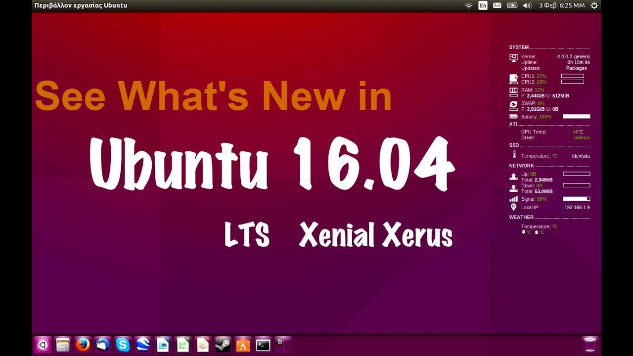
Task: Click the network upload arrow icon
Action: tap(513, 177)
